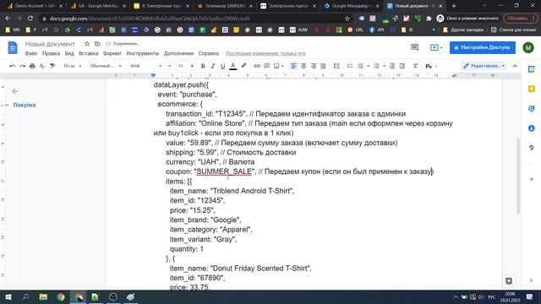
Task: Open the input tools "Ру" selector
Action: click(x=431, y=66)
